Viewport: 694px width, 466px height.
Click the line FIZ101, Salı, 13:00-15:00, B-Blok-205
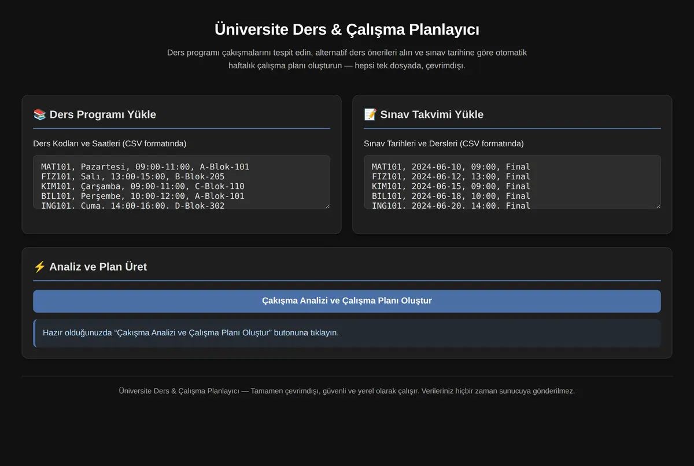point(133,176)
